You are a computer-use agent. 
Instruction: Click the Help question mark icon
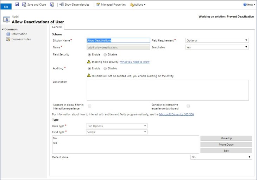(245, 5)
